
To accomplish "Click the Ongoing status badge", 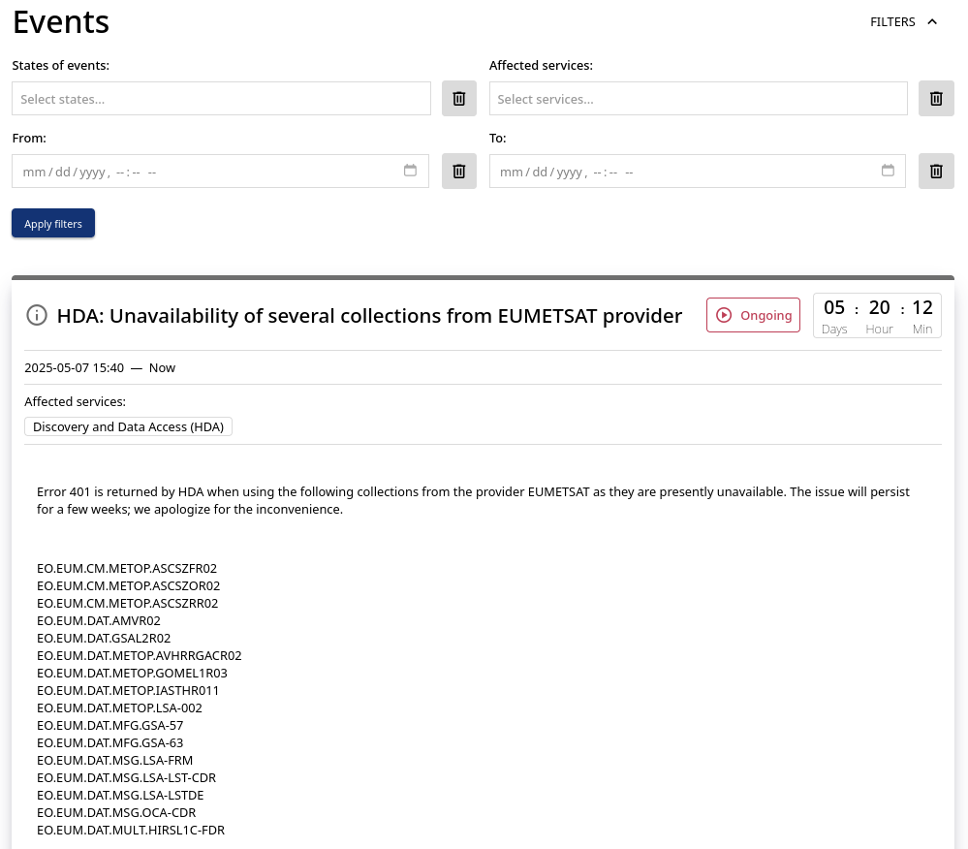I will click(753, 315).
